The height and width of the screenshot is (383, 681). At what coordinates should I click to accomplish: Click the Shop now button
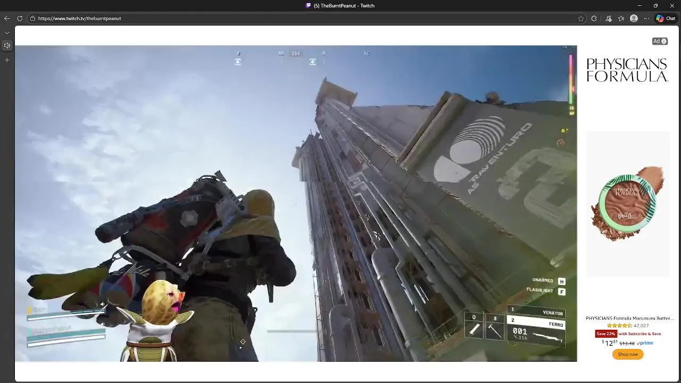point(628,354)
